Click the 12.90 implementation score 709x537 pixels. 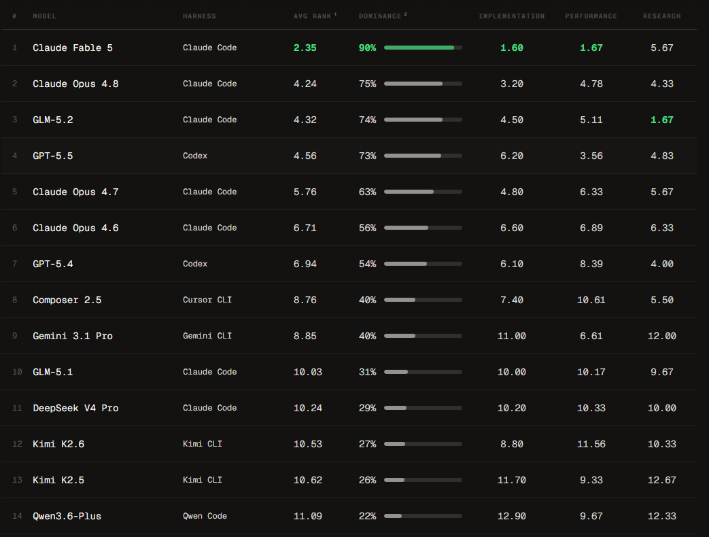512,516
